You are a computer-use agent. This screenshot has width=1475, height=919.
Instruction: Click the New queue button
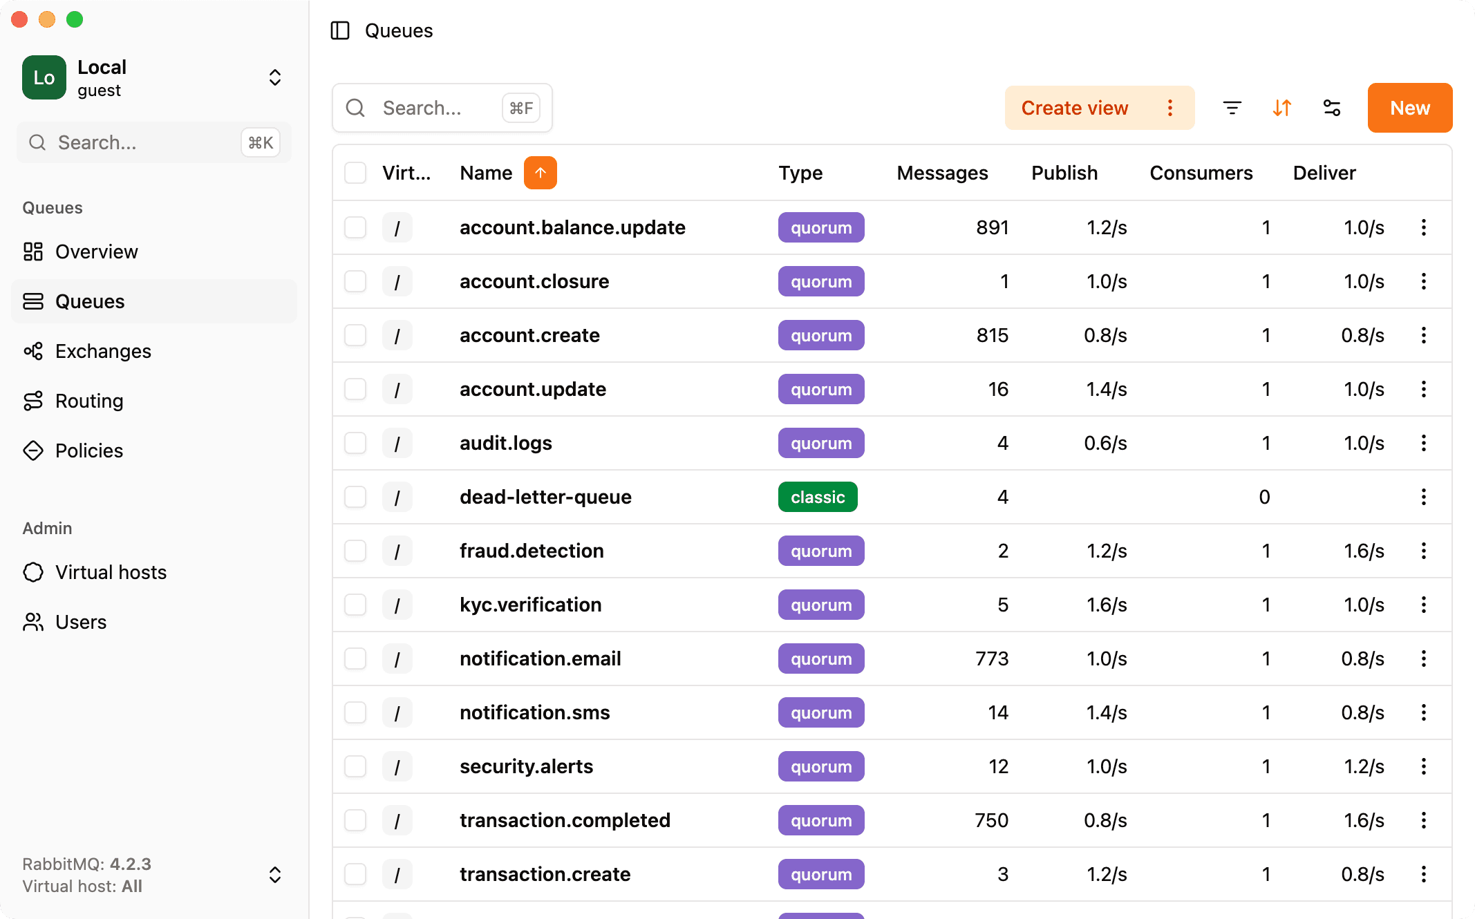coord(1409,108)
